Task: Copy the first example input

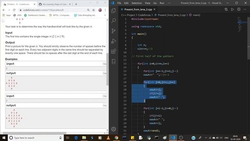Action: click(x=105, y=64)
